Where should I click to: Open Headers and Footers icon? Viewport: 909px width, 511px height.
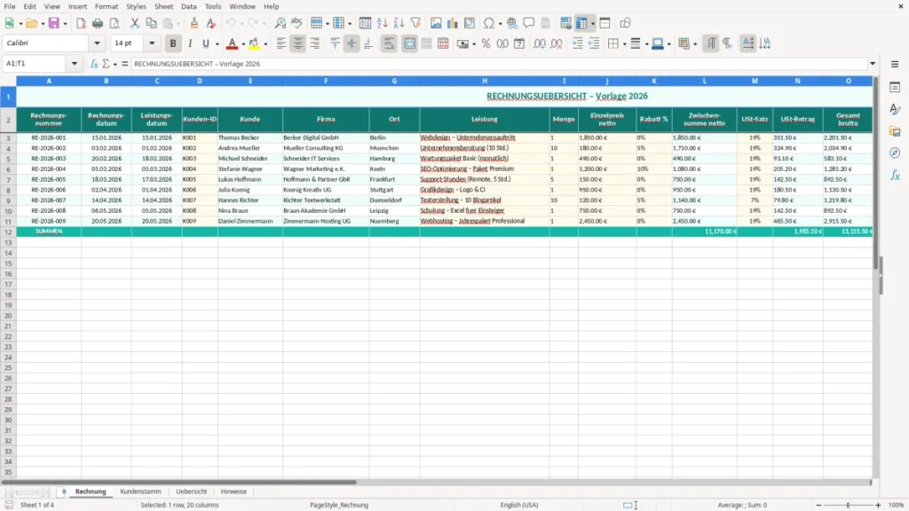point(546,23)
